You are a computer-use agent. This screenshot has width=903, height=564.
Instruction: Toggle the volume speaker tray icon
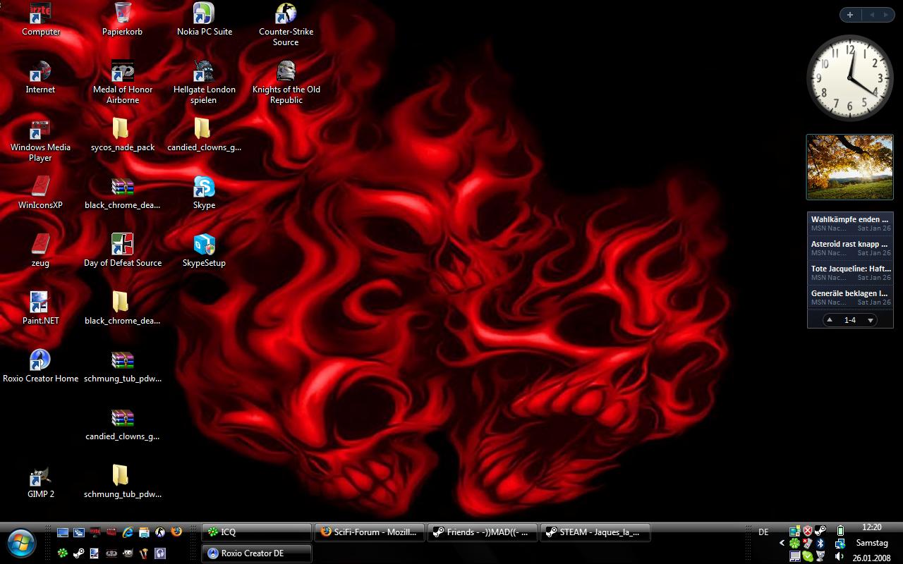point(840,557)
